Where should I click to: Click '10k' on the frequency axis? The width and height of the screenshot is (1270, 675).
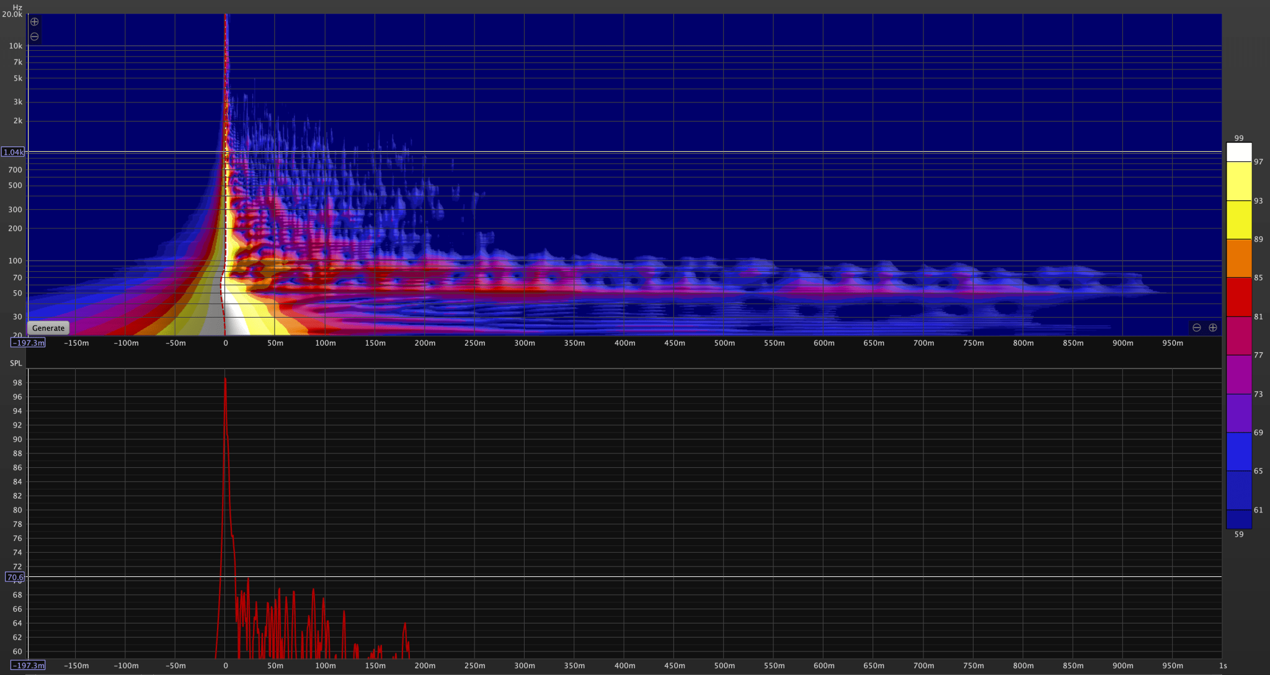click(x=16, y=46)
